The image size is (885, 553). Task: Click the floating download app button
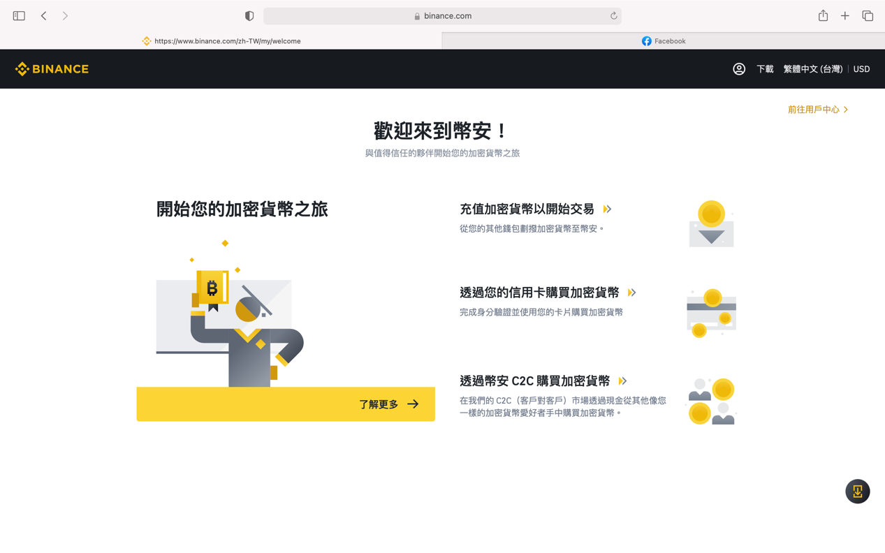click(x=858, y=492)
